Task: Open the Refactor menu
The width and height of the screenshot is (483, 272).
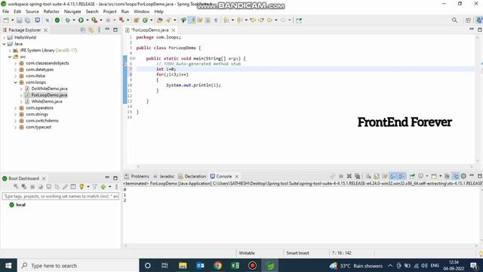Action: (51, 11)
